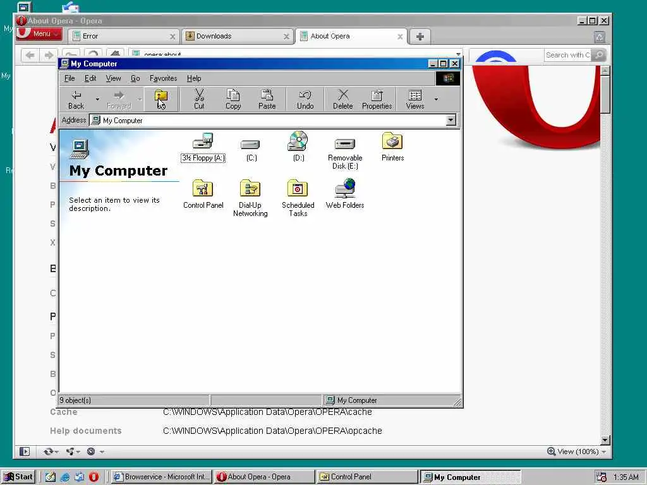Select the Printers folder icon
The width and height of the screenshot is (647, 485).
pyautogui.click(x=392, y=147)
